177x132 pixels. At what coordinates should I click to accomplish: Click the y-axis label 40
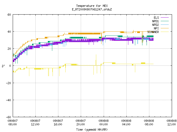tap(9, 32)
